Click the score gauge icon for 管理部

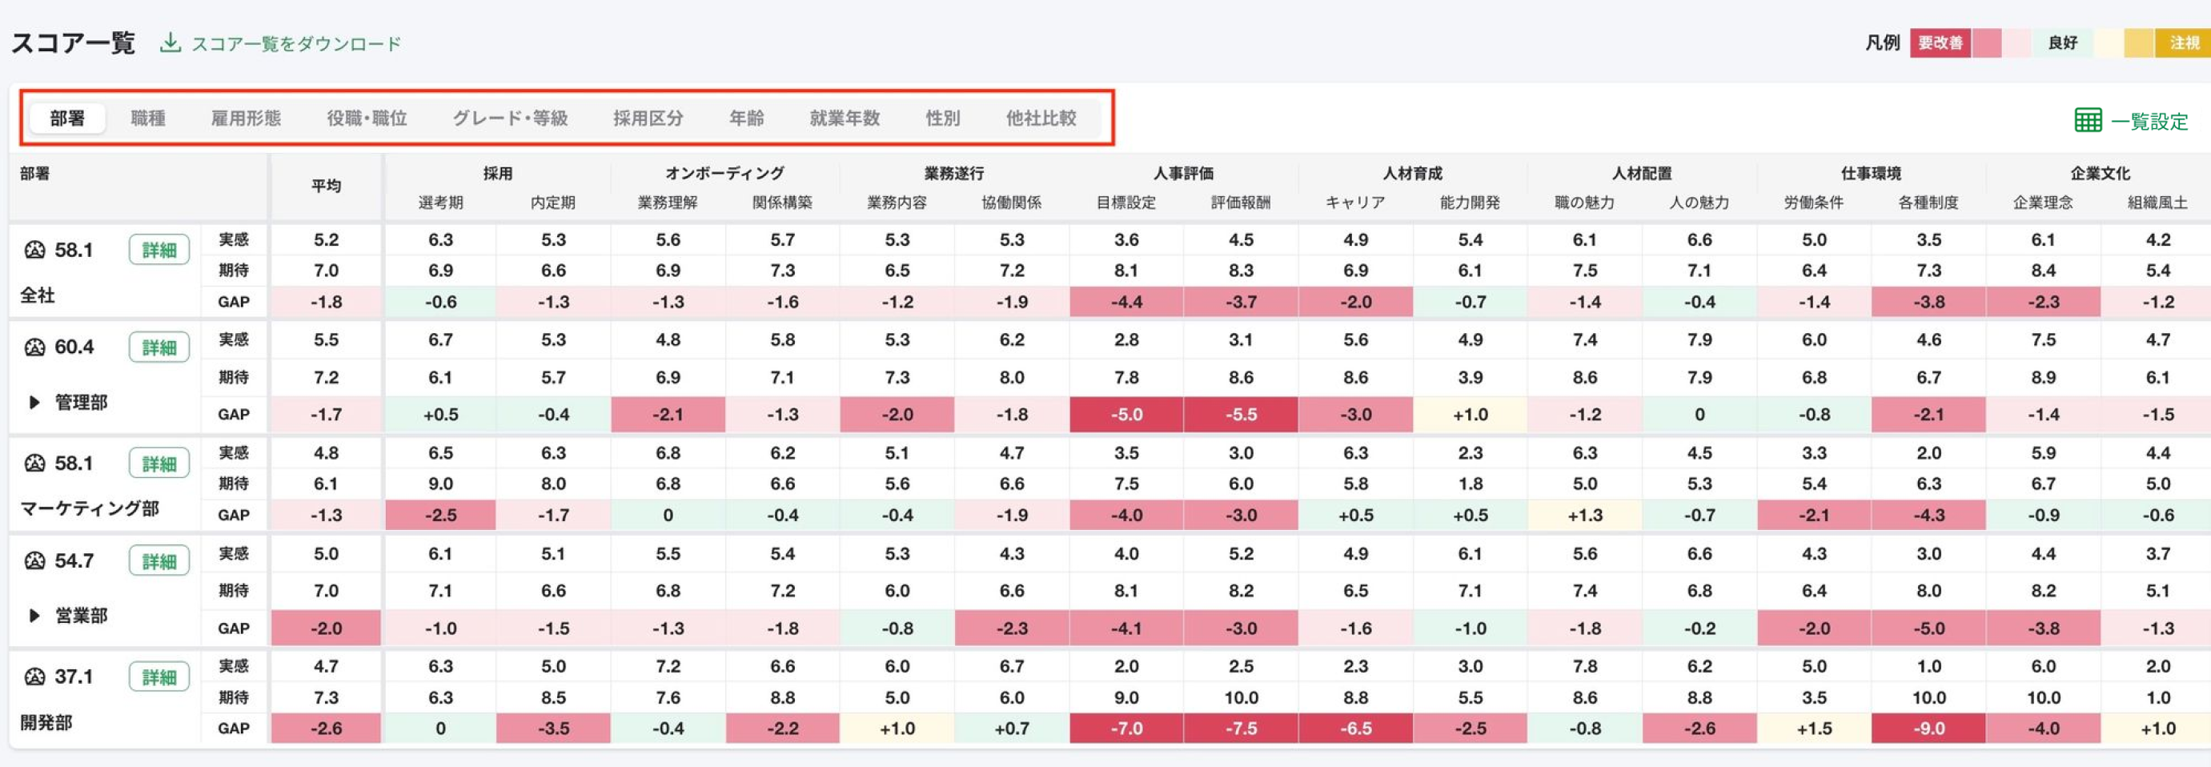tap(34, 347)
